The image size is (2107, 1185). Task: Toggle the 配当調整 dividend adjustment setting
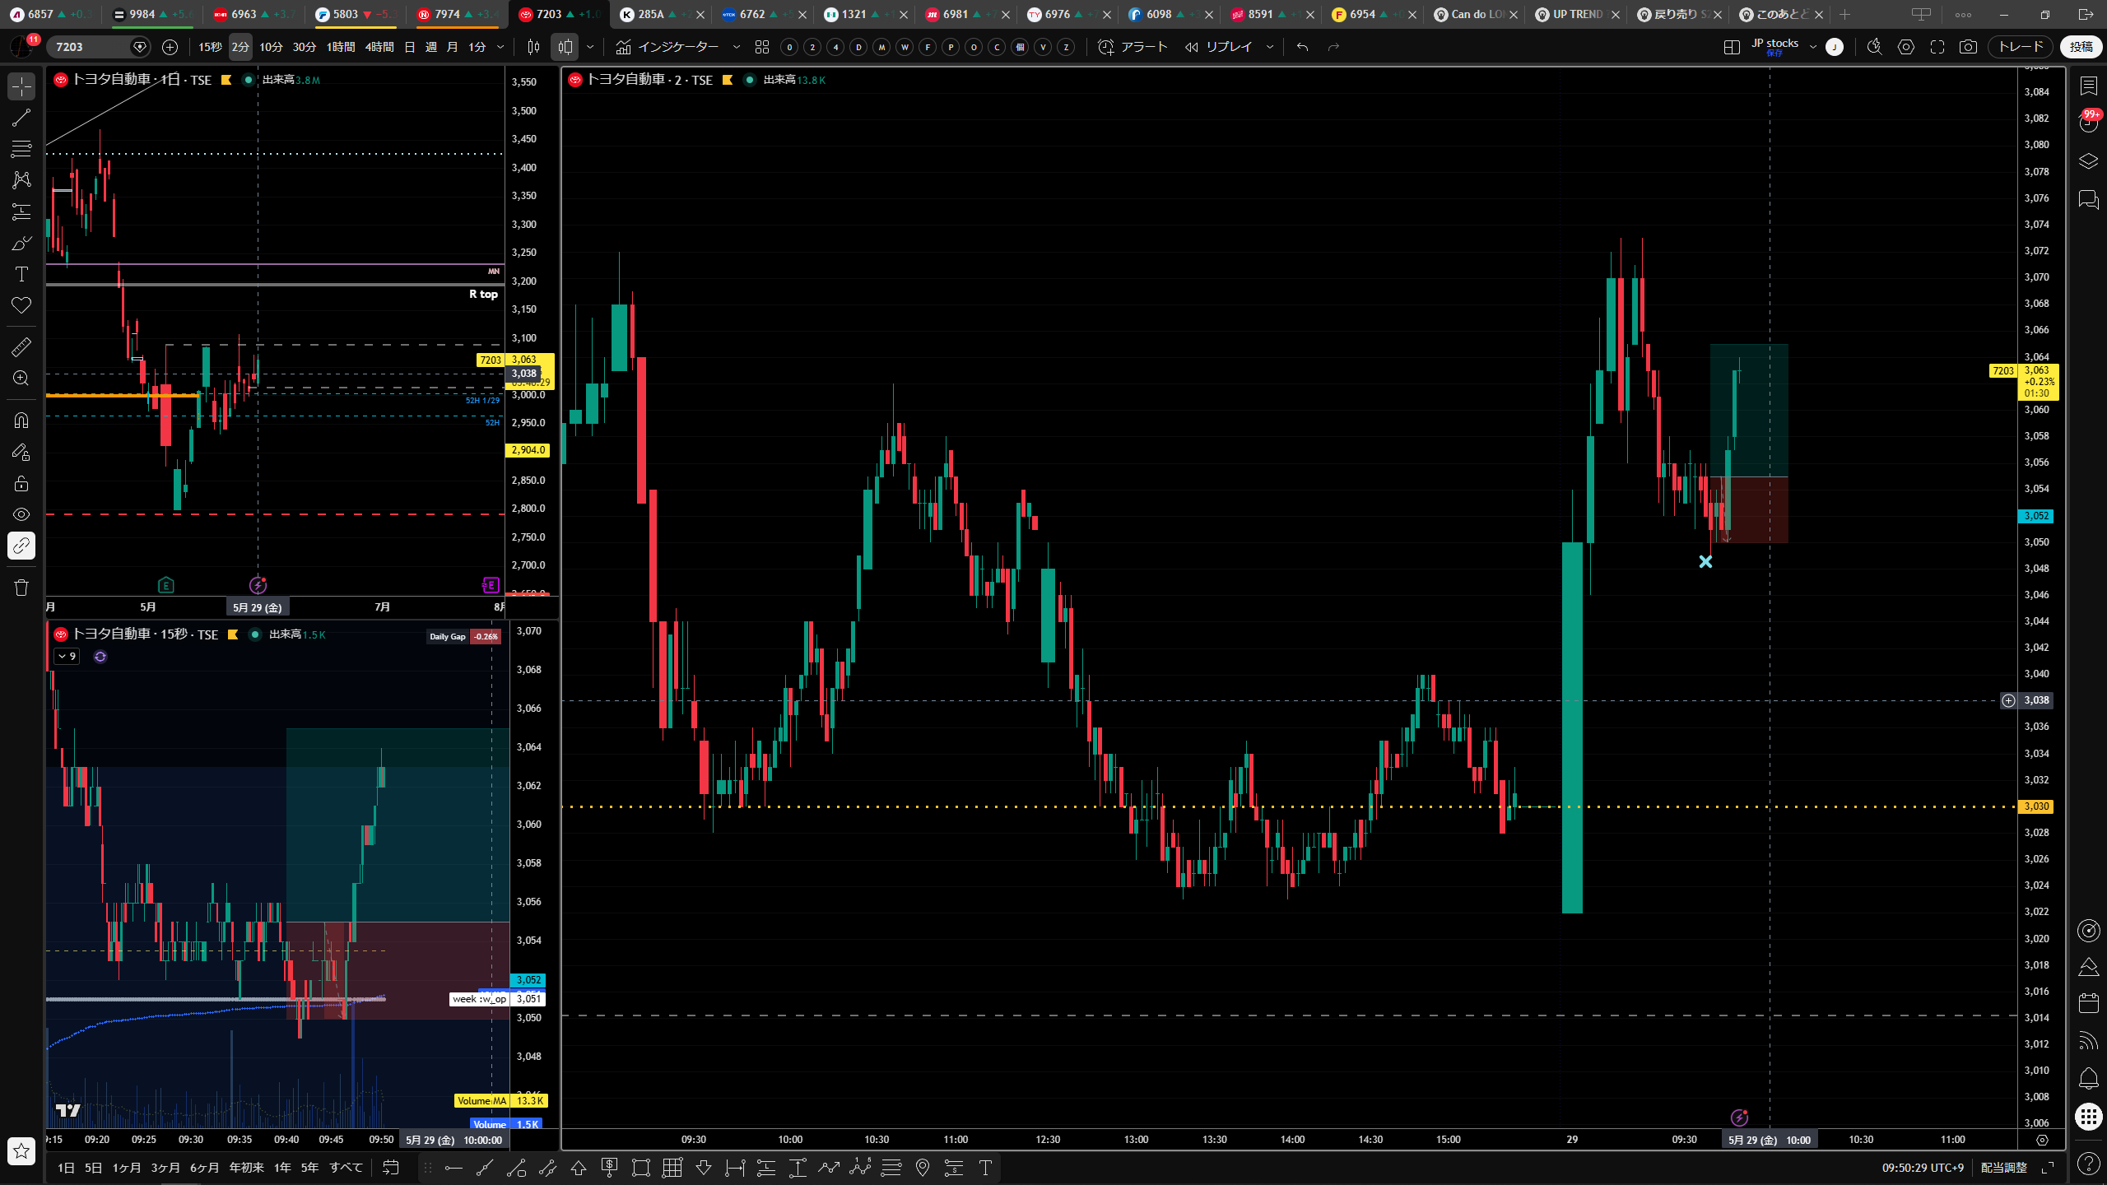tap(2003, 1167)
